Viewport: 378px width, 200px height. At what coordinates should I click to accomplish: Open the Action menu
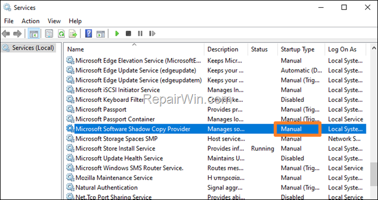[30, 21]
